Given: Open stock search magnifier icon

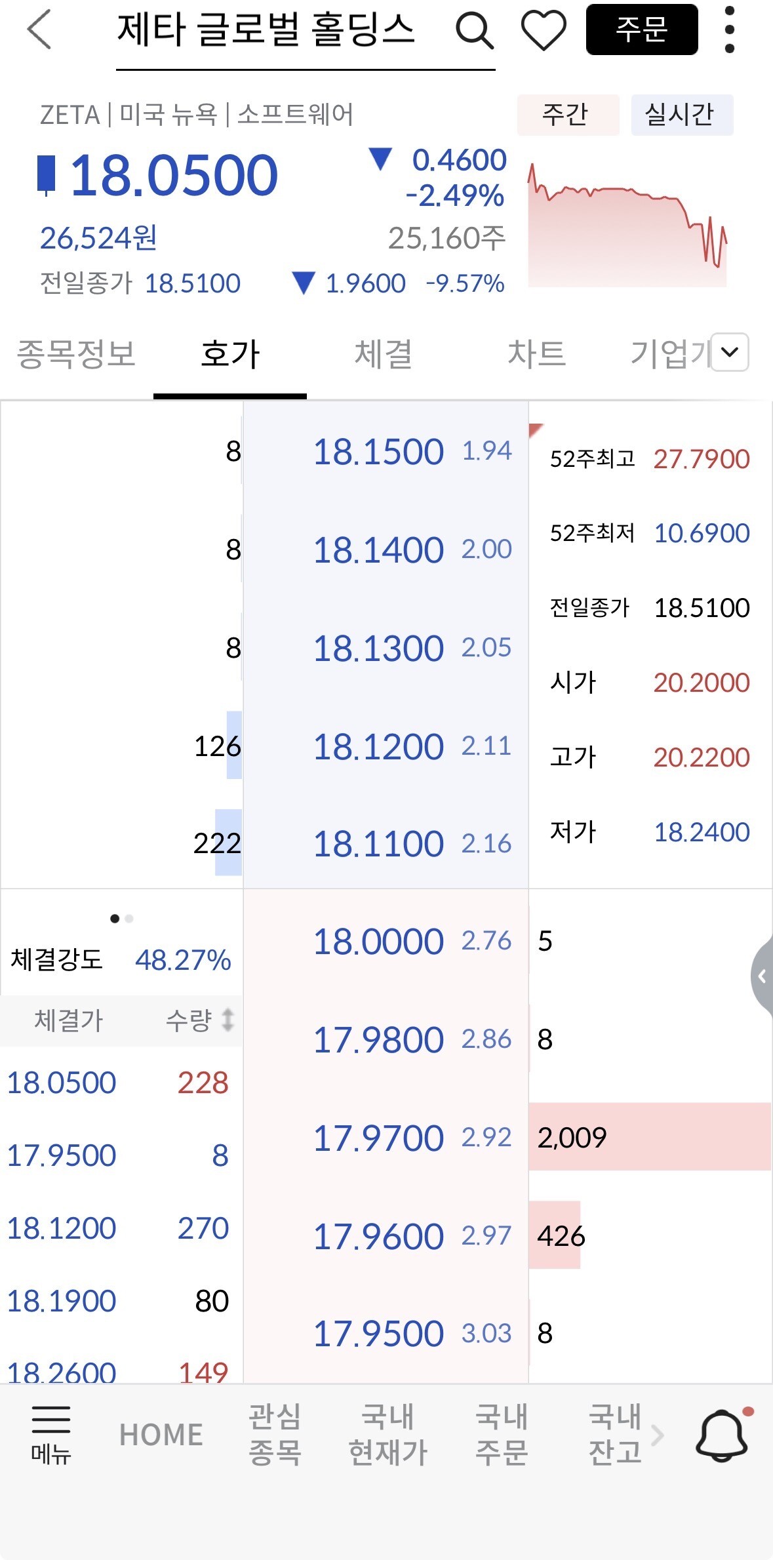Looking at the screenshot, I should coord(474,31).
